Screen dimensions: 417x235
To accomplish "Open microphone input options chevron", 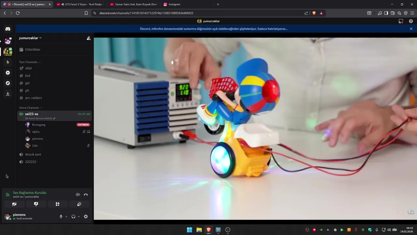I will [x=66, y=216].
